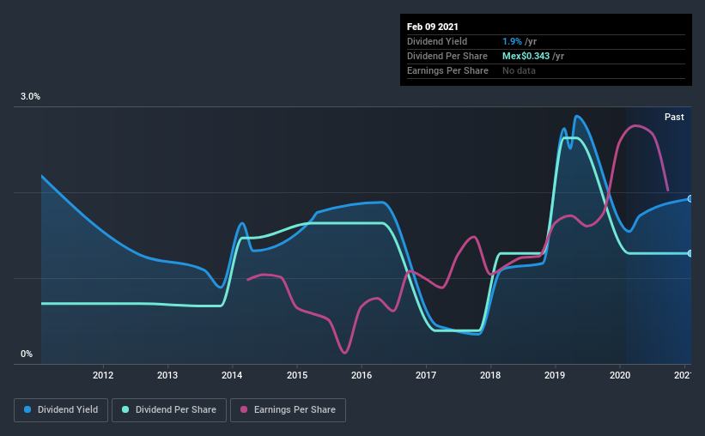Click the blue Dividend Yield legend dot

pos(27,409)
